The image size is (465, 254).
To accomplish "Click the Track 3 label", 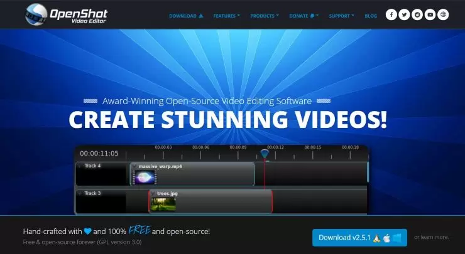I will [92, 193].
